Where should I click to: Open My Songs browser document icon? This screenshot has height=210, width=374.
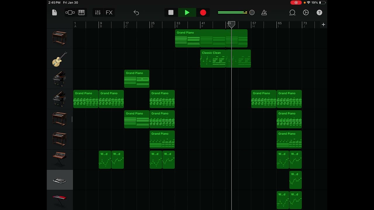tap(54, 13)
